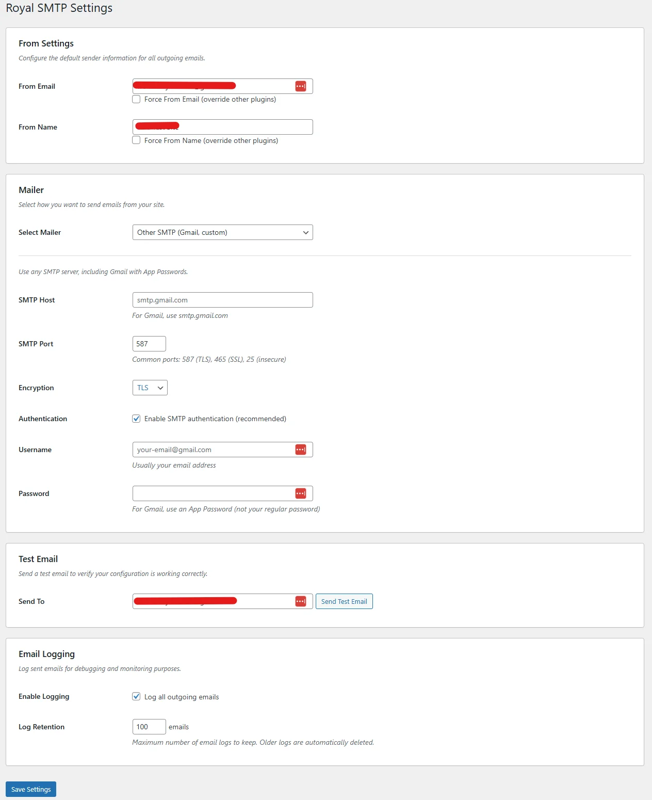Toggle Log all outgoing emails

(x=136, y=696)
